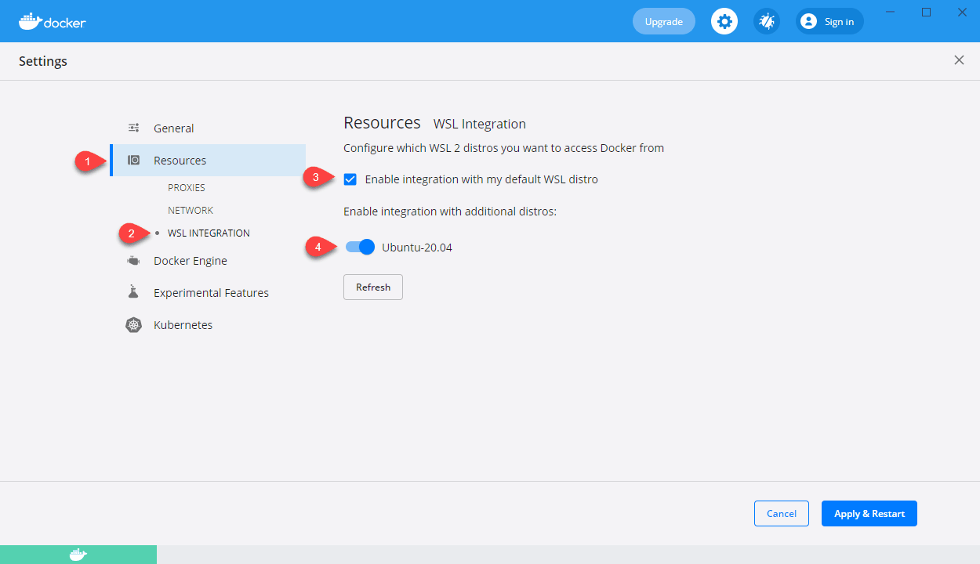
Task: Open settings via the gear icon
Action: click(x=724, y=21)
